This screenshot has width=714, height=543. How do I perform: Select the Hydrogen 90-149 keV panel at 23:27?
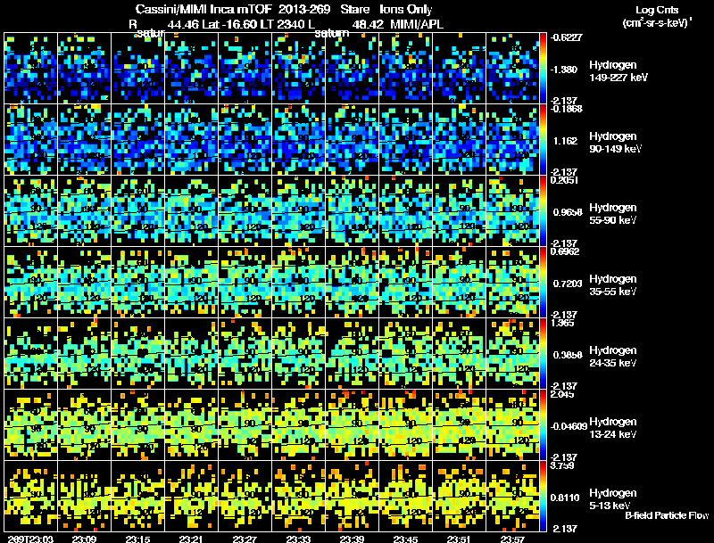tap(245, 140)
